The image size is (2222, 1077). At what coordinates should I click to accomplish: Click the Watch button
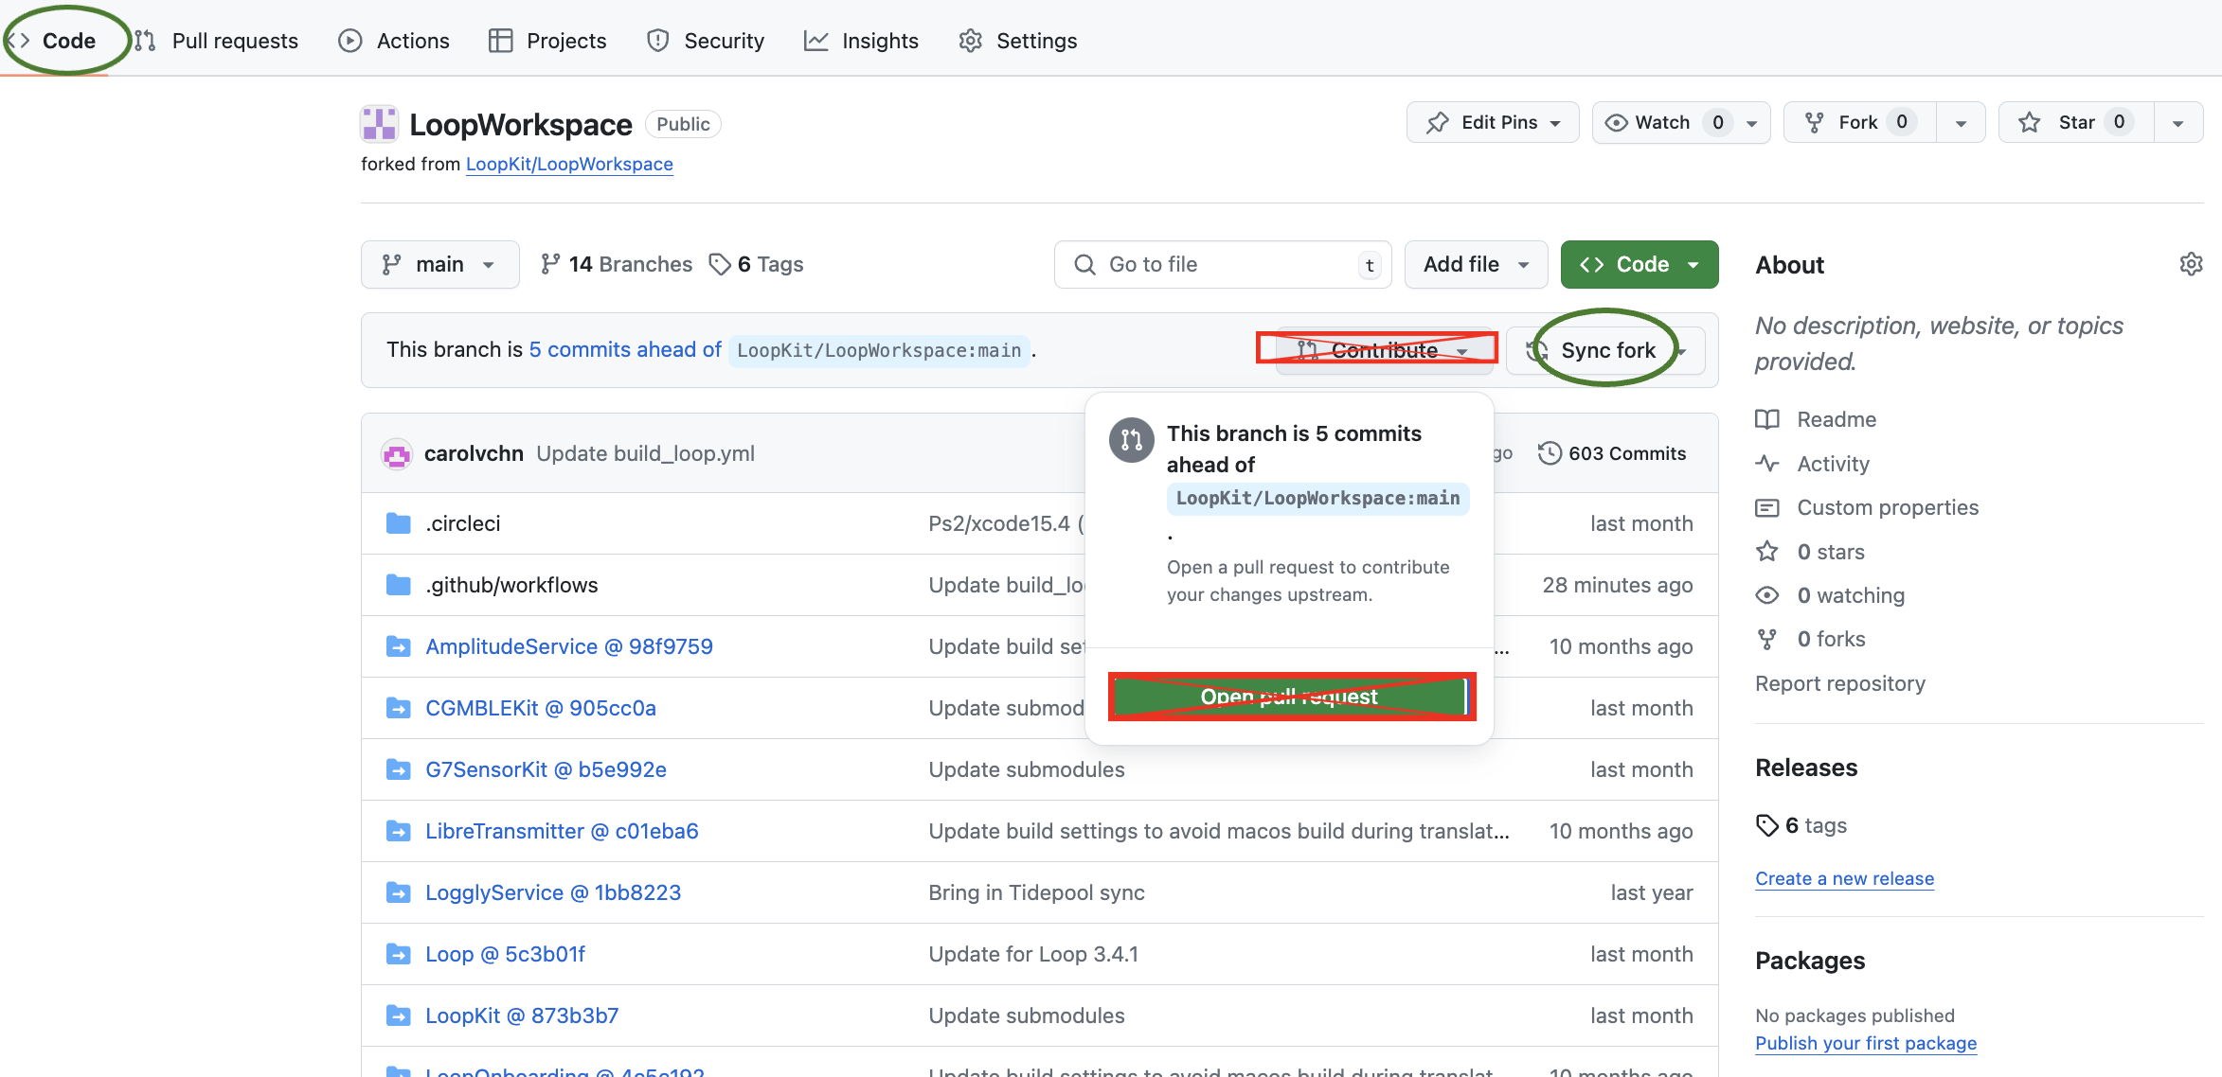click(x=1664, y=122)
